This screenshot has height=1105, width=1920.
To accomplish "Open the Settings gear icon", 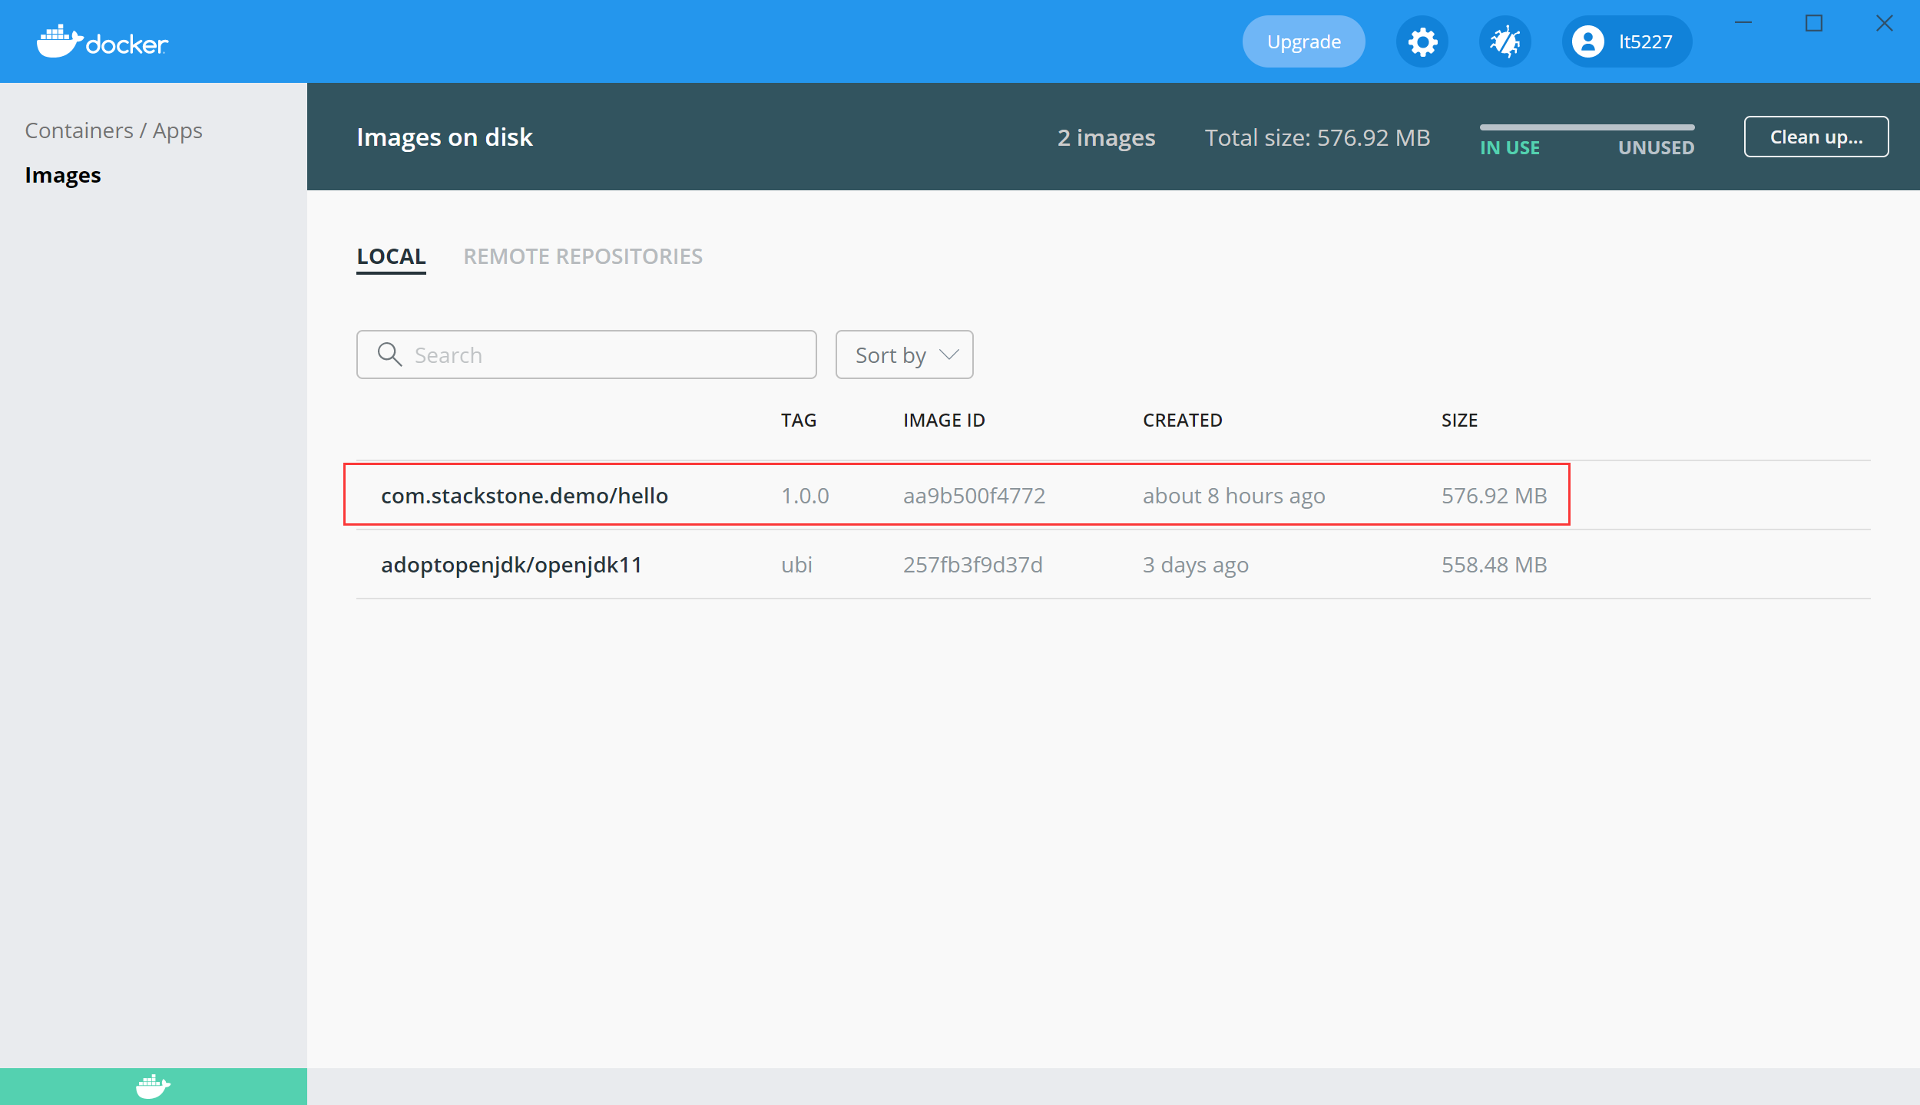I will point(1422,41).
